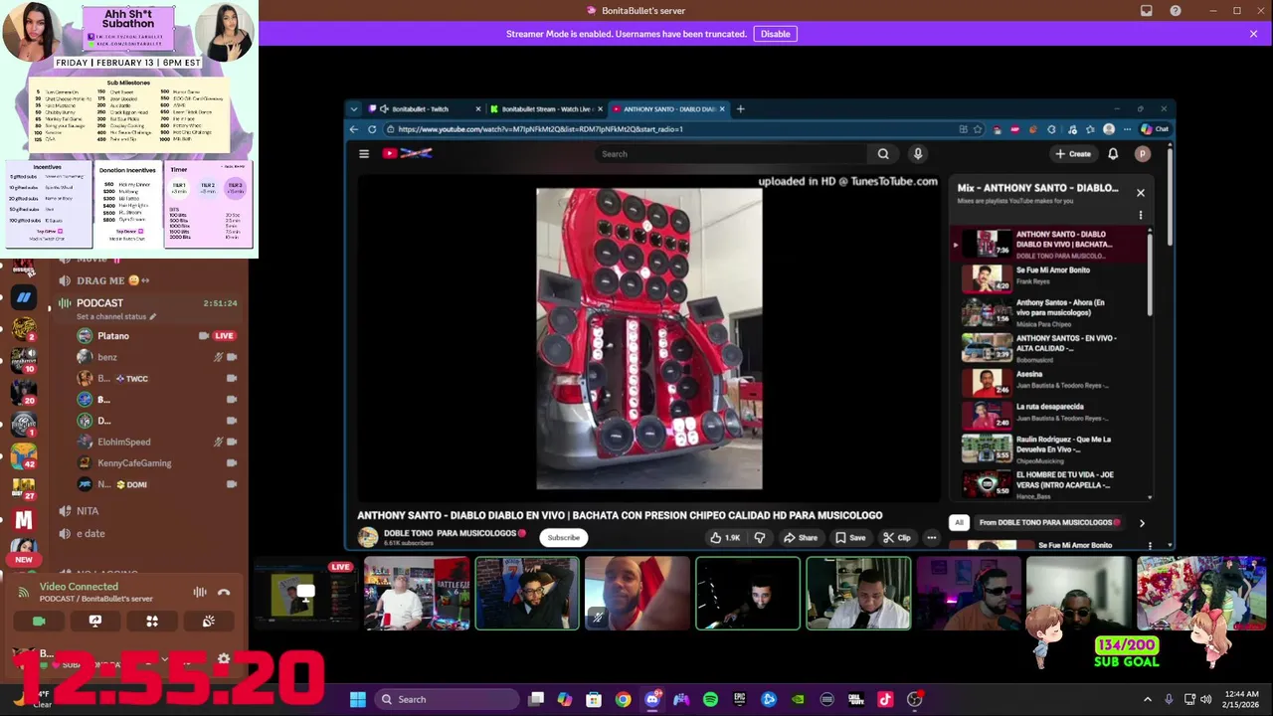Select the All filter chip
This screenshot has width=1273, height=716.
pos(959,522)
